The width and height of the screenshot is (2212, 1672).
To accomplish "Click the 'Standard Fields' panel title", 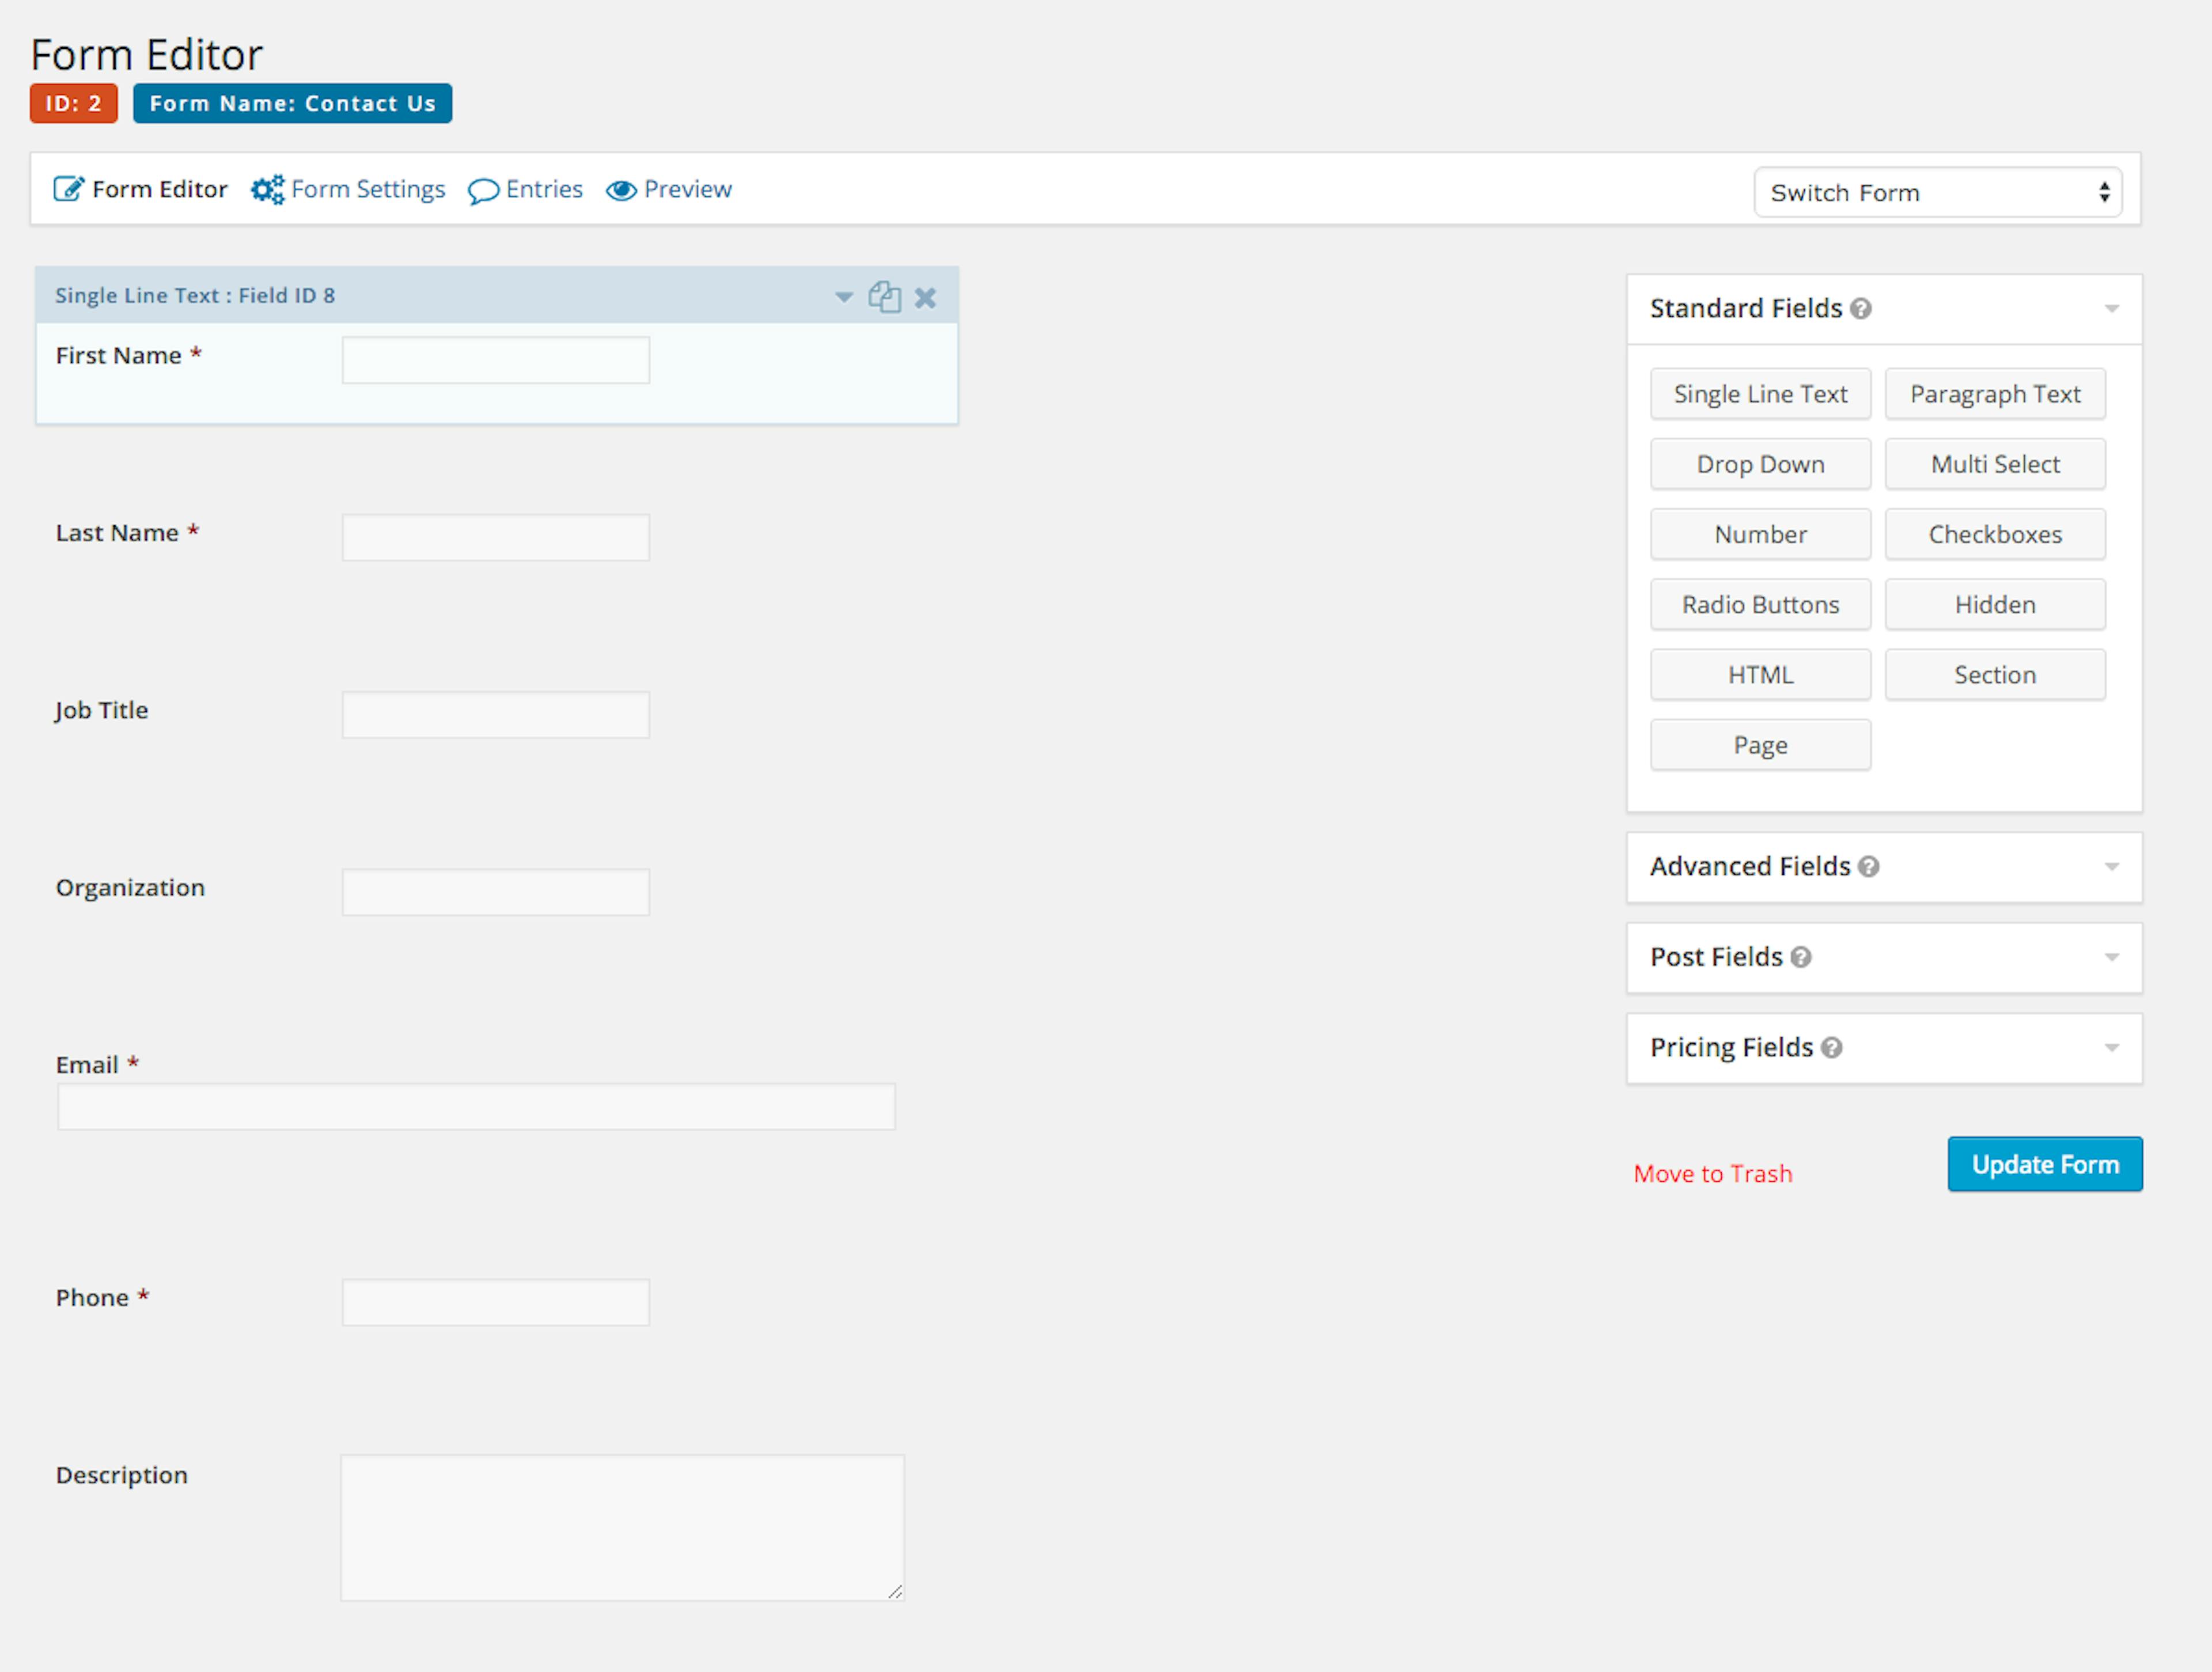I will pyautogui.click(x=1745, y=309).
